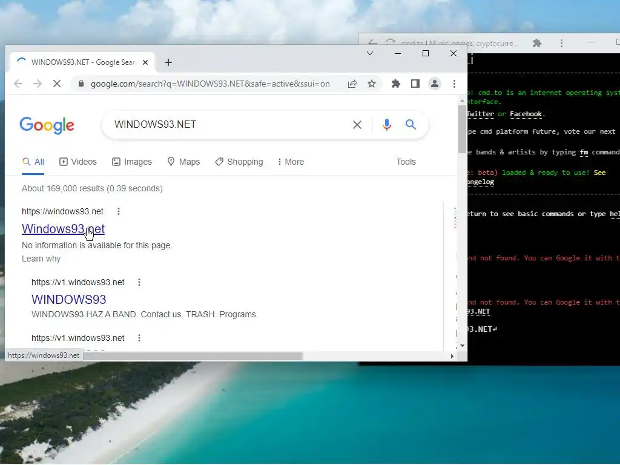Screen dimensions: 620x465
Task: Open options for second v1.windows93.net result
Action: [x=139, y=338]
